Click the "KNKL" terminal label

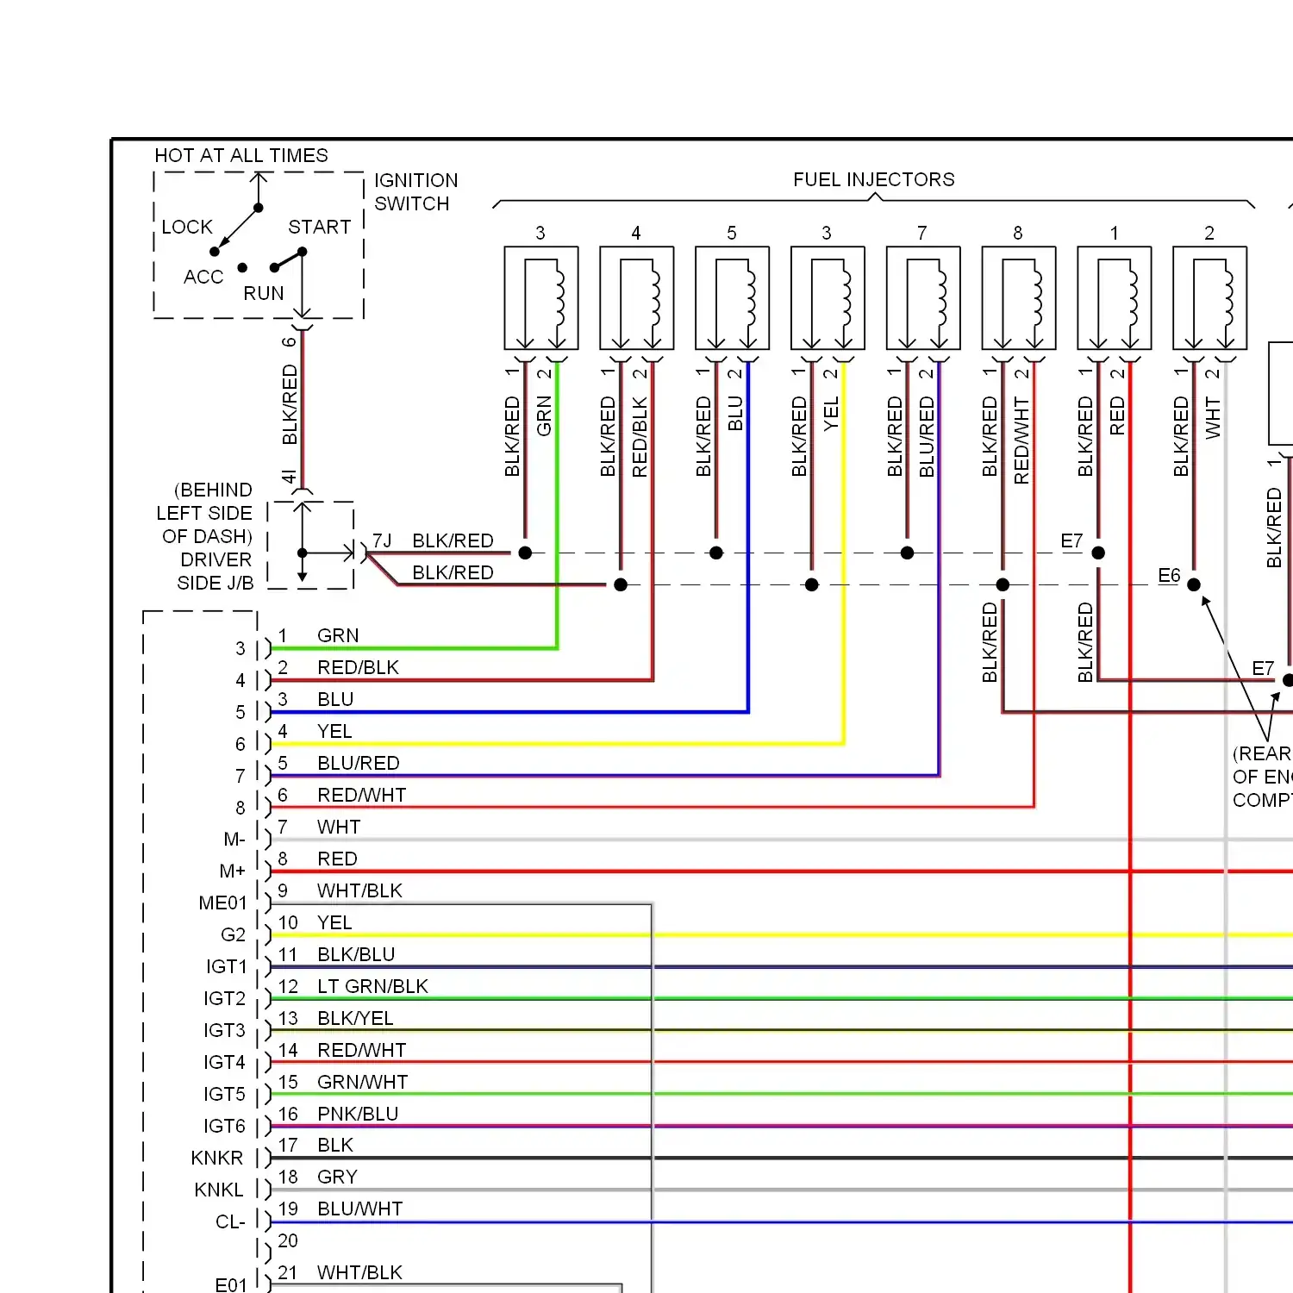click(219, 1190)
